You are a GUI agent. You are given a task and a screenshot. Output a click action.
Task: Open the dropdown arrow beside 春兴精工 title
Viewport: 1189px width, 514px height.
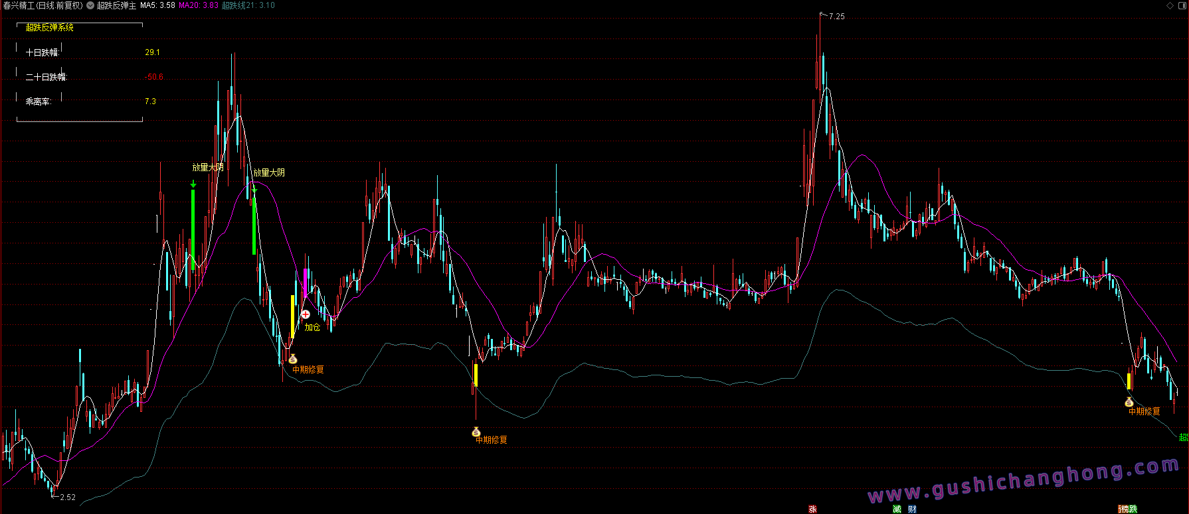(x=90, y=5)
